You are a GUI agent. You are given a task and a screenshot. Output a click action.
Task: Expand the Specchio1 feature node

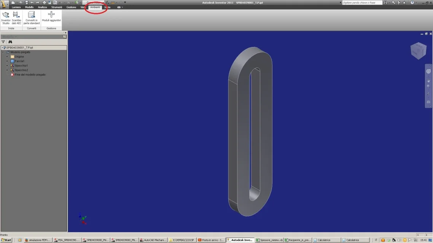pyautogui.click(x=8, y=66)
